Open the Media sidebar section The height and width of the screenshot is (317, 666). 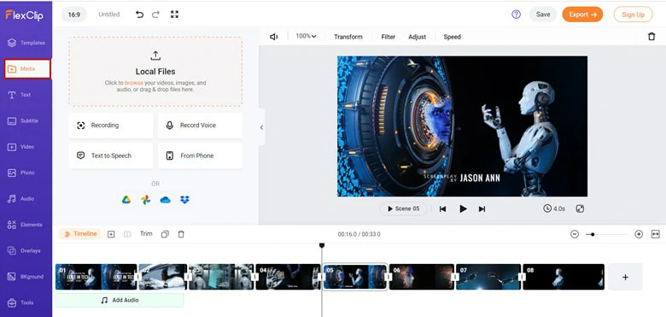(x=27, y=69)
